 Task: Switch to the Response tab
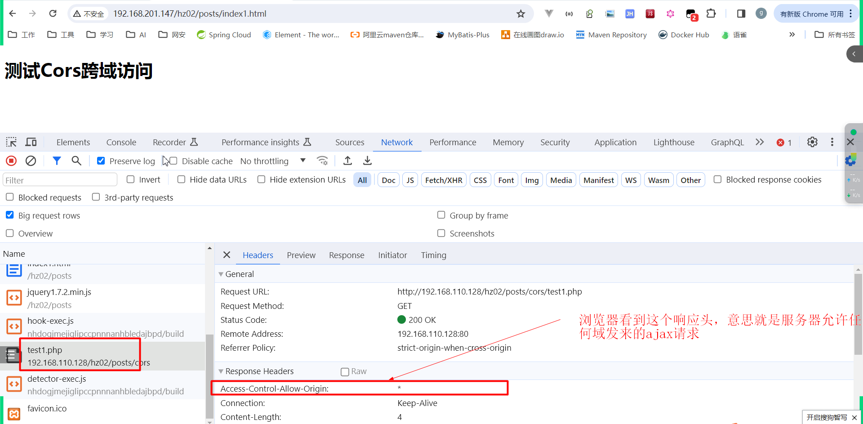pyautogui.click(x=347, y=255)
